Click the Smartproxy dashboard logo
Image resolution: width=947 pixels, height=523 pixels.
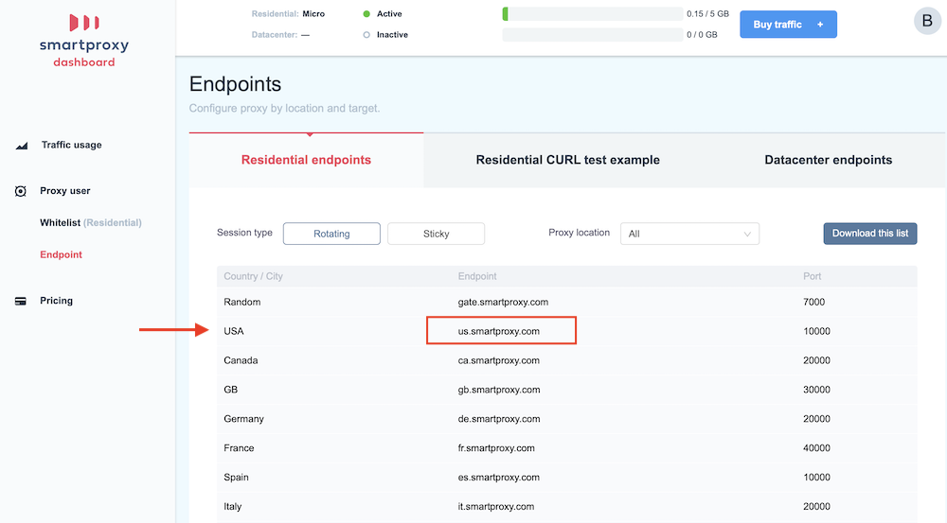click(84, 40)
